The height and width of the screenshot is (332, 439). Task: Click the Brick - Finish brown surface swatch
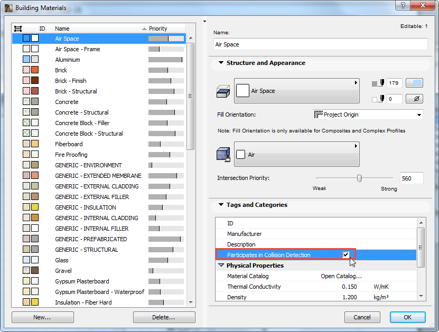point(35,81)
